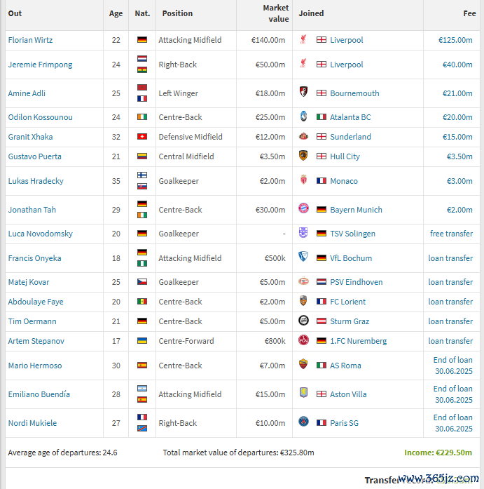
Task: Sort by the Age column header
Action: pos(116,13)
